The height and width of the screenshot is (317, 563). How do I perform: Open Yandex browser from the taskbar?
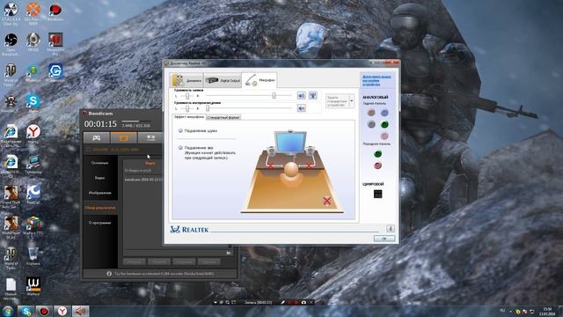(62, 311)
